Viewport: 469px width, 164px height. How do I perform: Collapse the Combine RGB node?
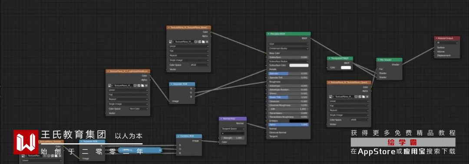178,136
